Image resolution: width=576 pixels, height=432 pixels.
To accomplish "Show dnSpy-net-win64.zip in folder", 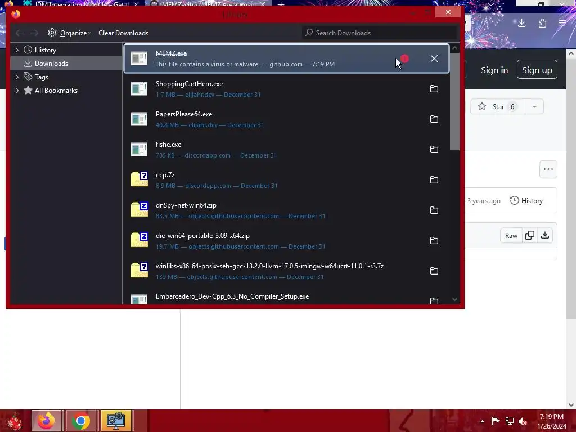I will [x=434, y=210].
